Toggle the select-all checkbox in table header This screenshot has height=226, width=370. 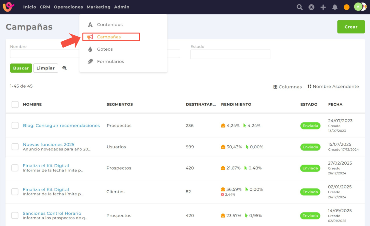(15, 104)
